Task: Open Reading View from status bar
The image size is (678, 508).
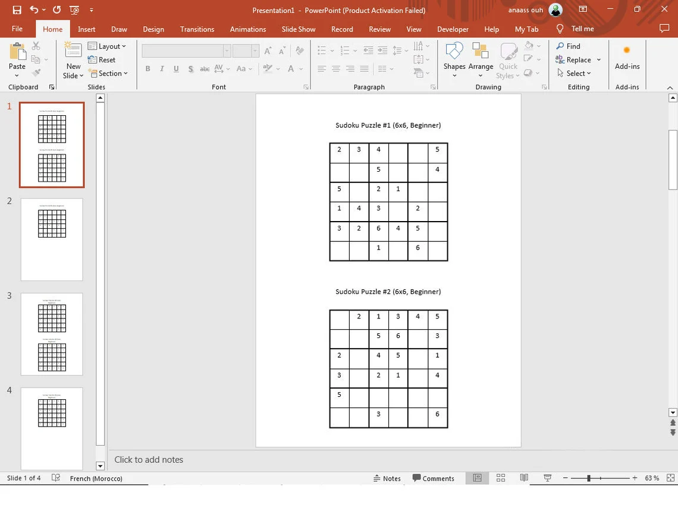Action: [x=524, y=478]
